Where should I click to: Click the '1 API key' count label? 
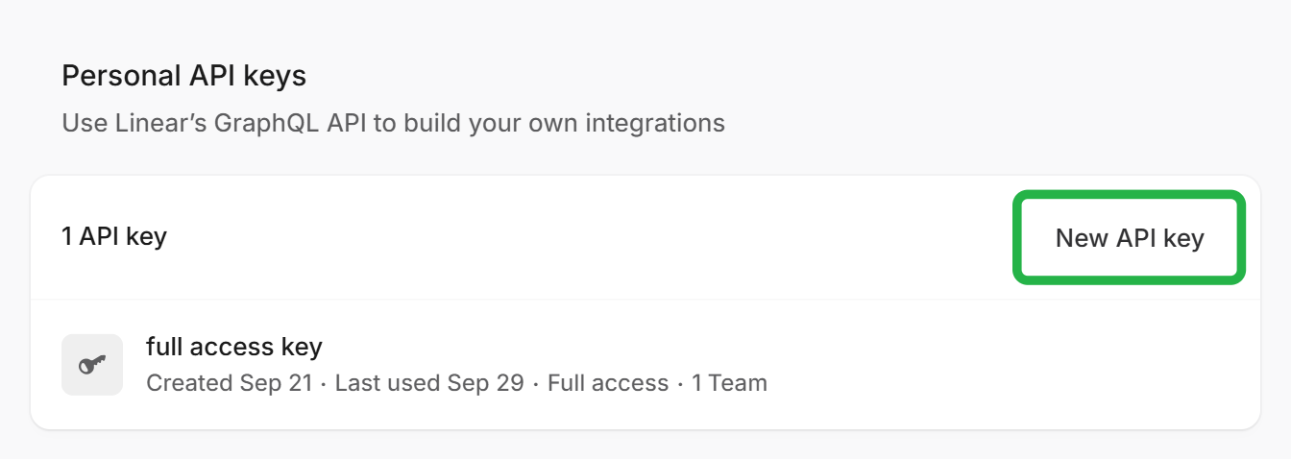click(114, 236)
